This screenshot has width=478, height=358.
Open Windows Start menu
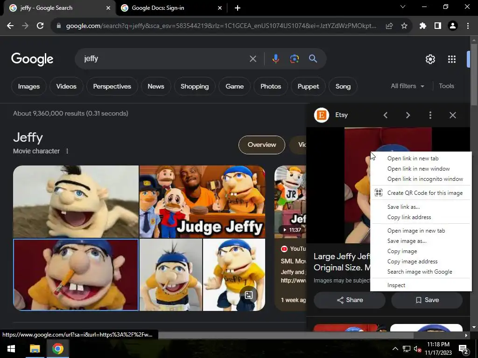point(11,349)
